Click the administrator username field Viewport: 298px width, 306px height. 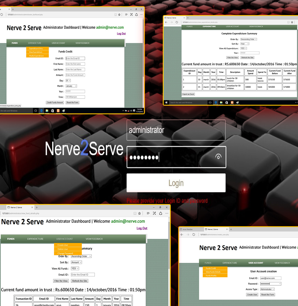tap(176, 130)
